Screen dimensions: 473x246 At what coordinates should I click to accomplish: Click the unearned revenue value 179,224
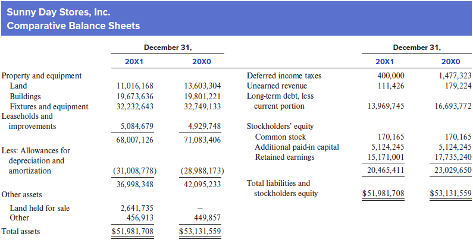pos(458,86)
